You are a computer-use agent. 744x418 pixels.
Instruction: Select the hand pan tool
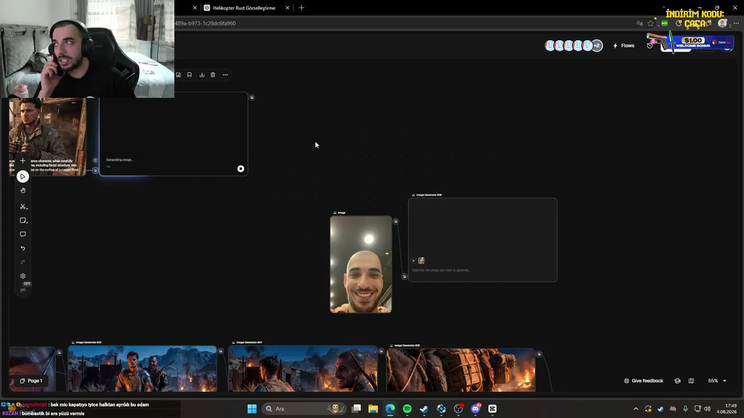coord(23,190)
